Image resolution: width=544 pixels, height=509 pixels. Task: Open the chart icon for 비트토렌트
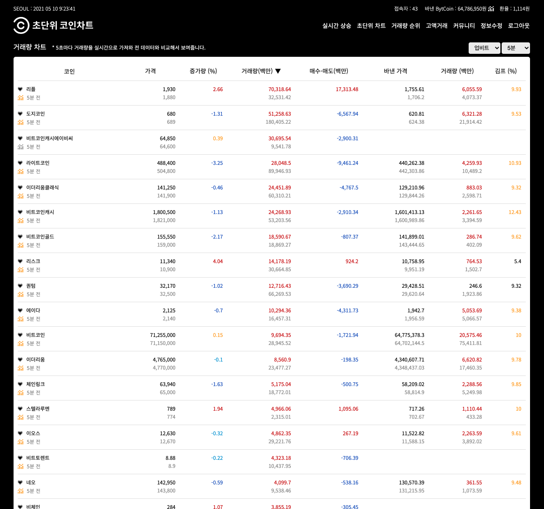20,466
